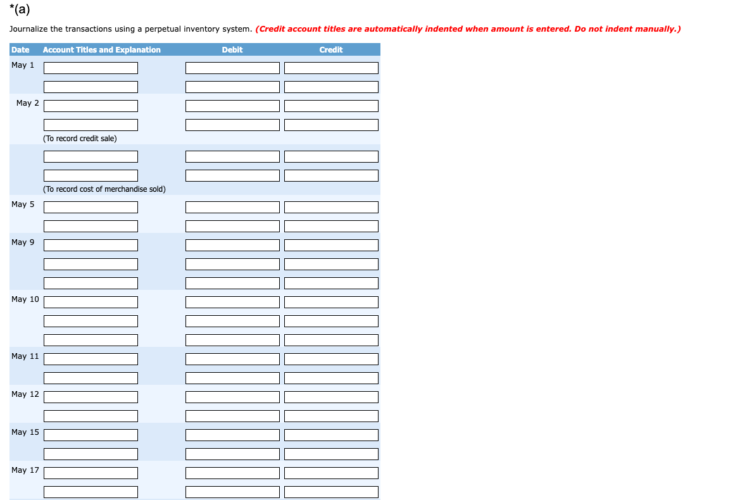740x500 pixels.
Task: Focus account field above 'To record cost of merchandise sold'
Action: click(x=91, y=175)
